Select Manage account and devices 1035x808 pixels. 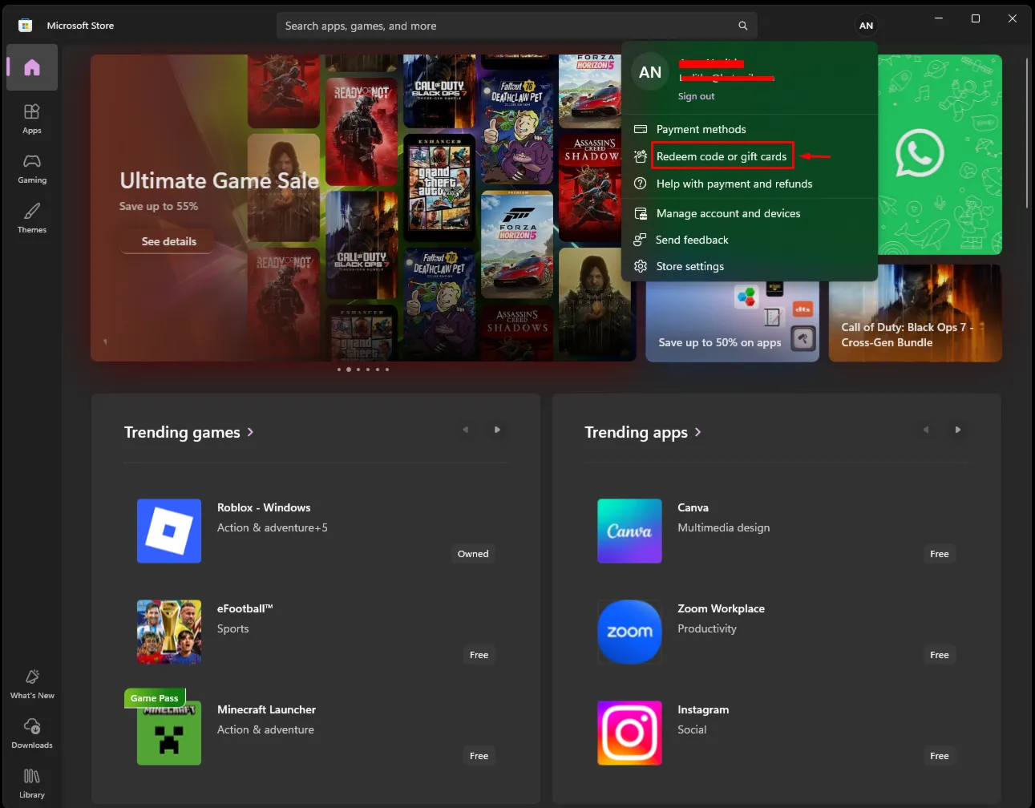coord(750,213)
